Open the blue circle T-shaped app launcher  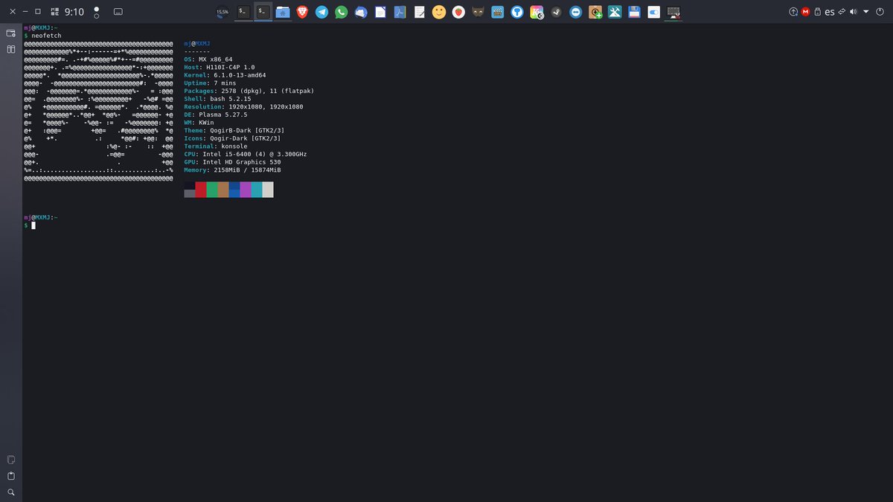pos(517,12)
